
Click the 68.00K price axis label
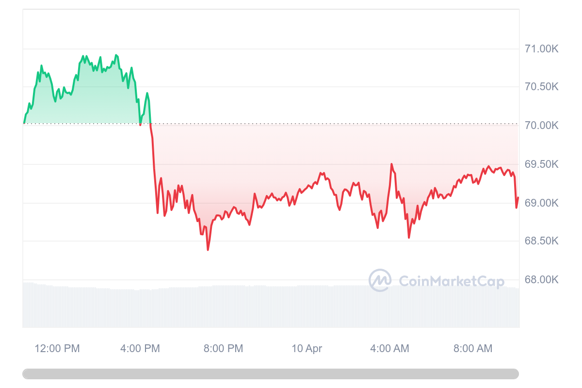[542, 280]
